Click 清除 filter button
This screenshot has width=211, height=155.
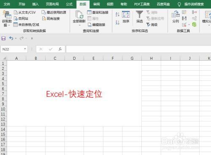point(152,12)
